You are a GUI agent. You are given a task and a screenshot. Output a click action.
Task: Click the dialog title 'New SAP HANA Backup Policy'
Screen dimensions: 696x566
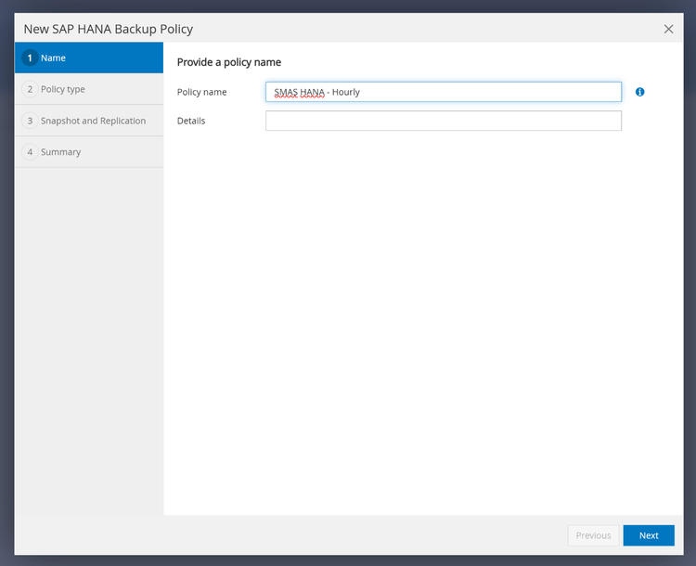coord(109,30)
